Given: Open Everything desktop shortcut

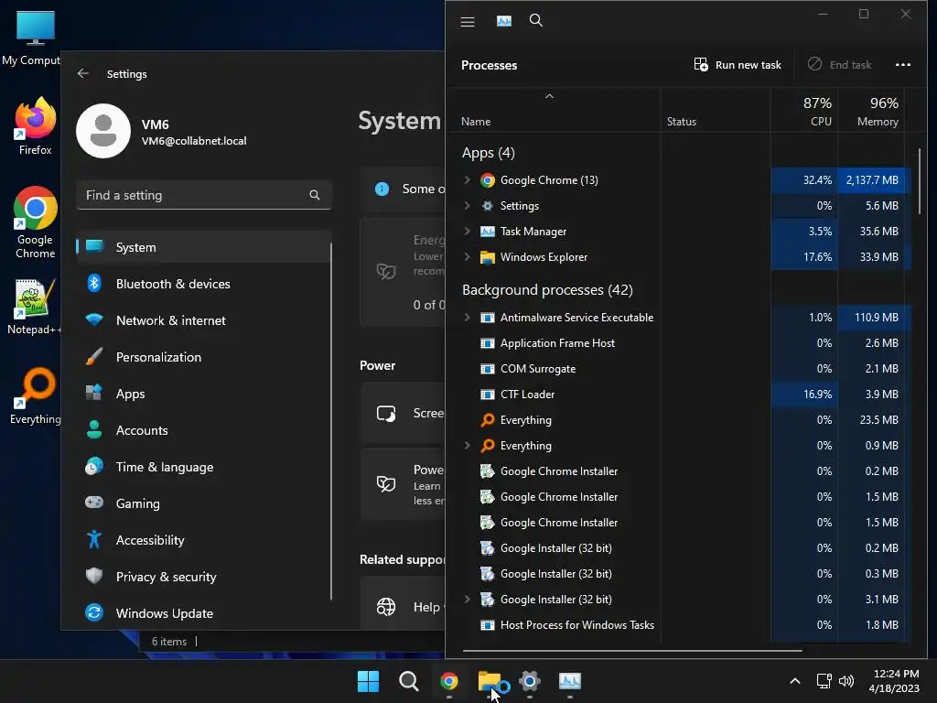Looking at the screenshot, I should [36, 396].
